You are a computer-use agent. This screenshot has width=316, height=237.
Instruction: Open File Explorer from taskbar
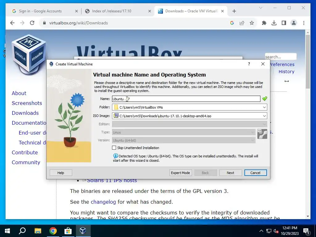point(38,231)
